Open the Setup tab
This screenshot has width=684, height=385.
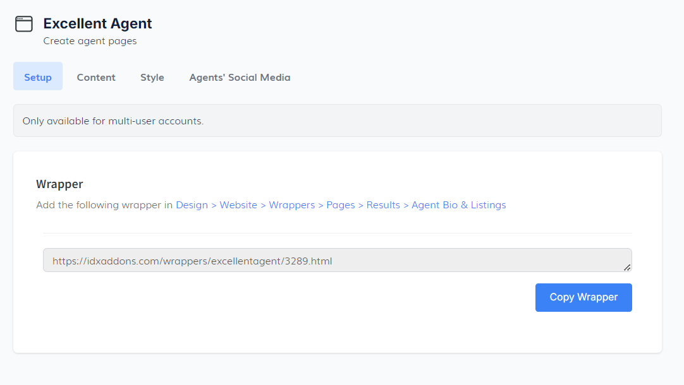click(x=38, y=76)
